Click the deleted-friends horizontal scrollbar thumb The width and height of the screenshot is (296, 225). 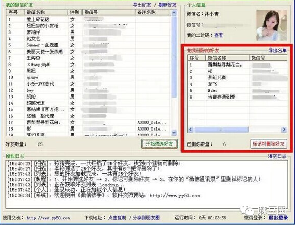pyautogui.click(x=221, y=130)
